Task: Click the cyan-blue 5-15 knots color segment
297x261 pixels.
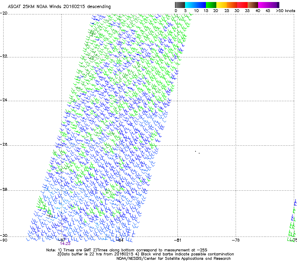Action: pos(195,5)
